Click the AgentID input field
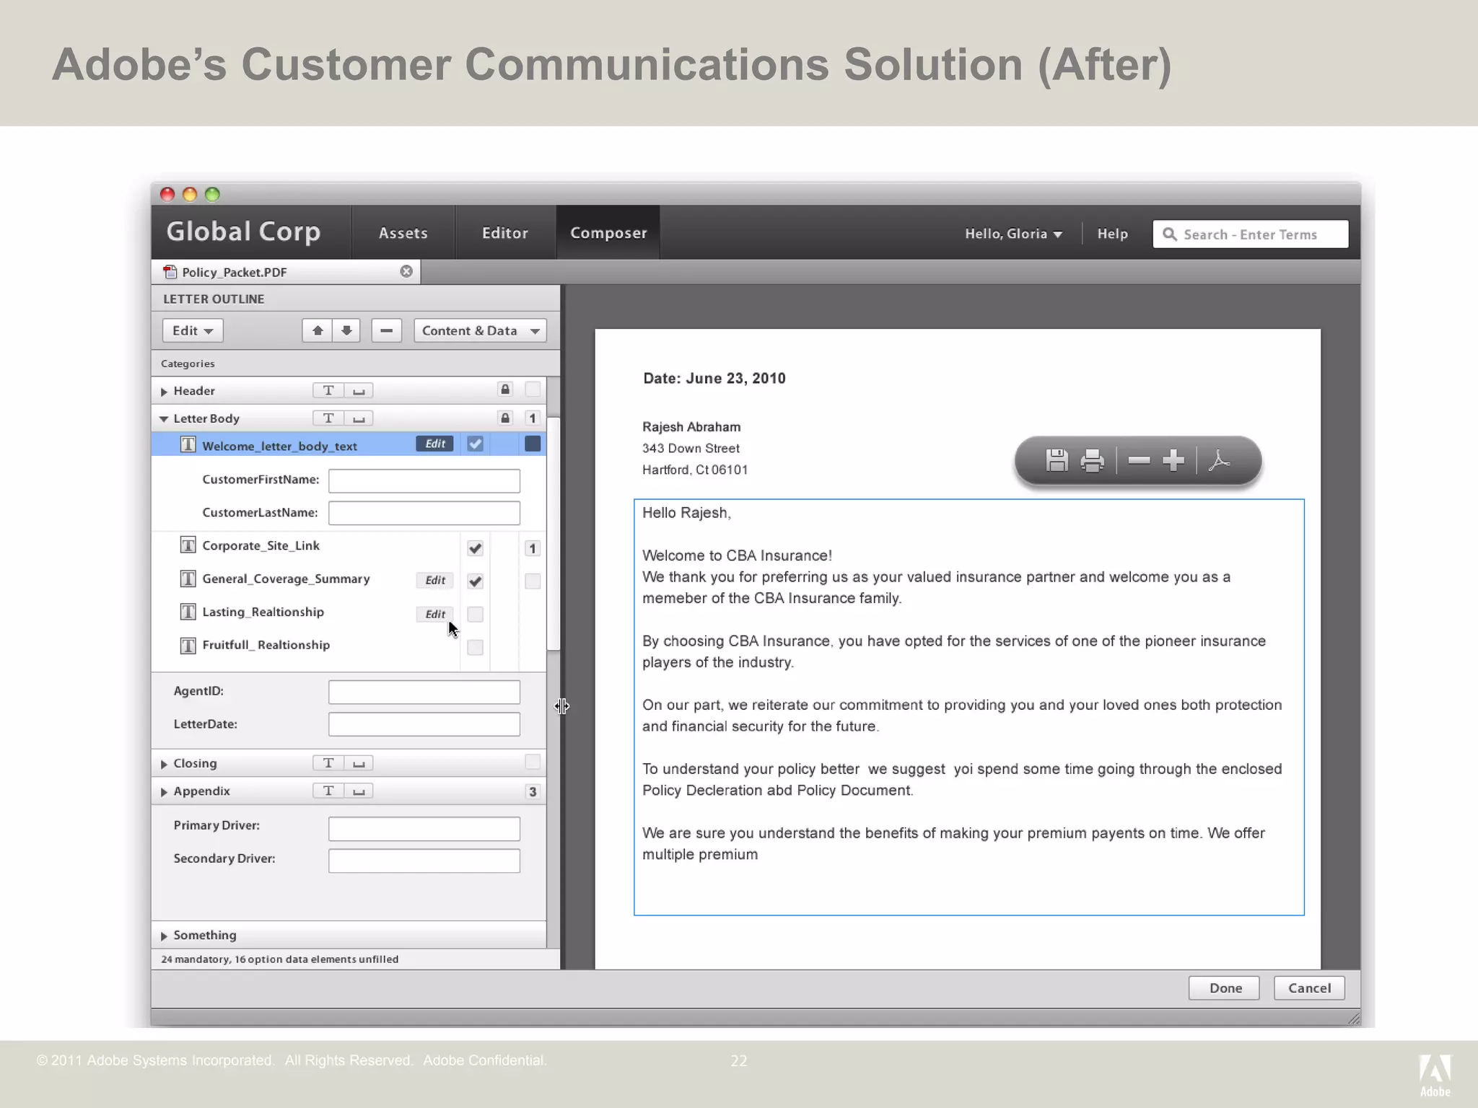This screenshot has height=1108, width=1478. pyautogui.click(x=424, y=692)
